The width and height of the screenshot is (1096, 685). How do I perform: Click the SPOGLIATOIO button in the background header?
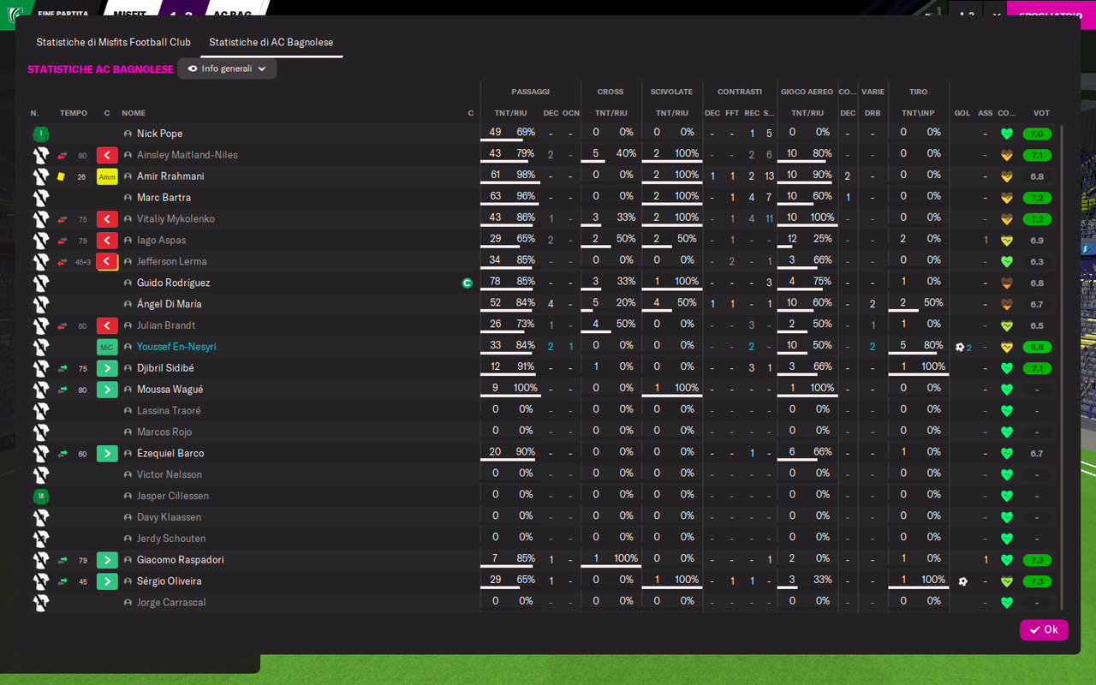[1051, 15]
